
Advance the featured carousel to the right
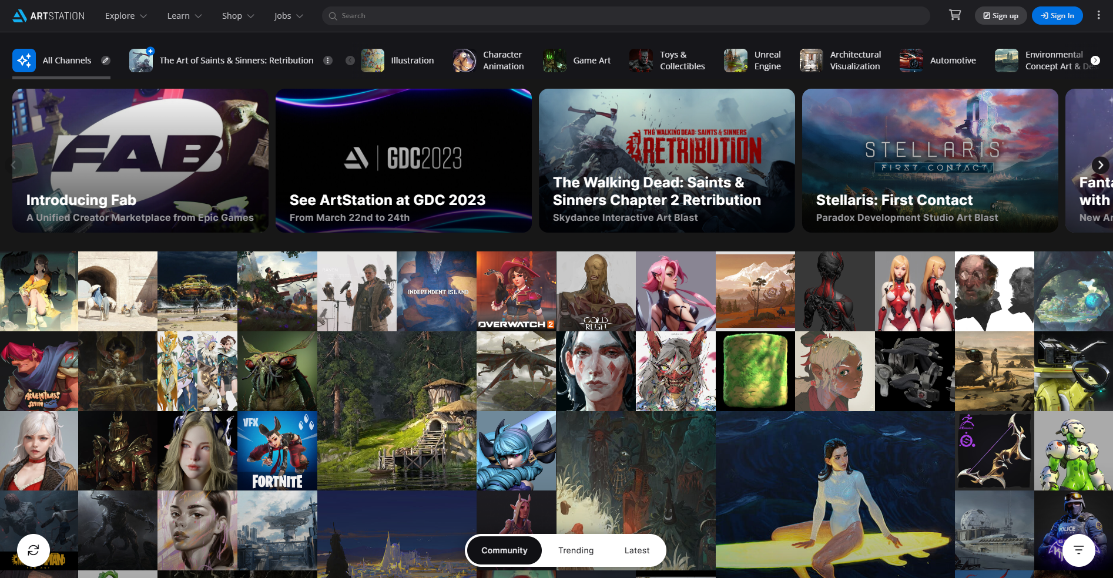[1100, 165]
